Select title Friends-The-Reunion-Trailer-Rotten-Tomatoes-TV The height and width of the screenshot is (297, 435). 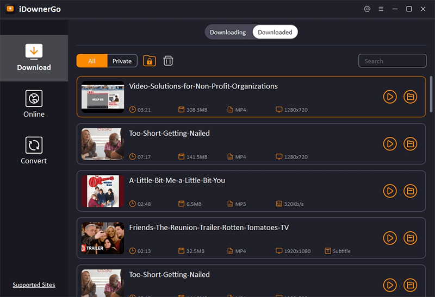click(209, 228)
